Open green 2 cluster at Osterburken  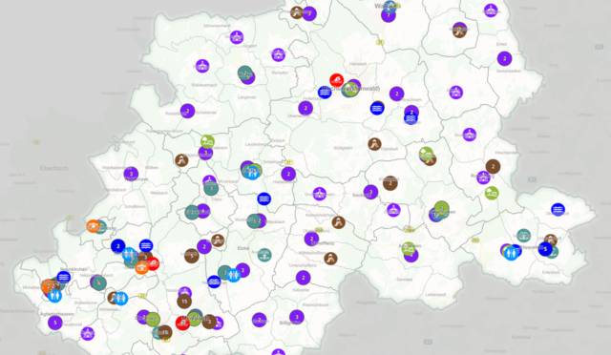pyautogui.click(x=441, y=208)
